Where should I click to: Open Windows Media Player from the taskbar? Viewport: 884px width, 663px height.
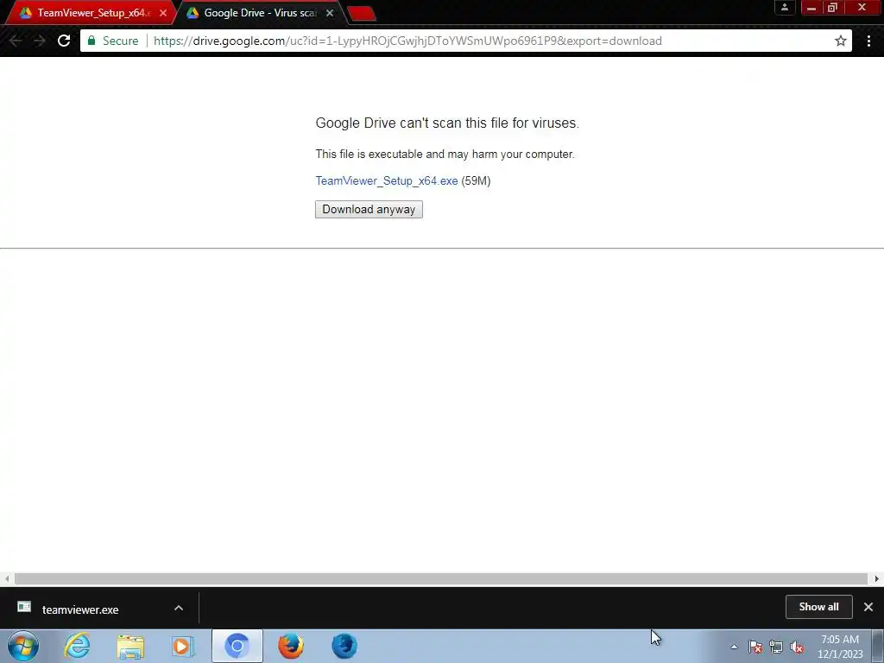(x=183, y=646)
